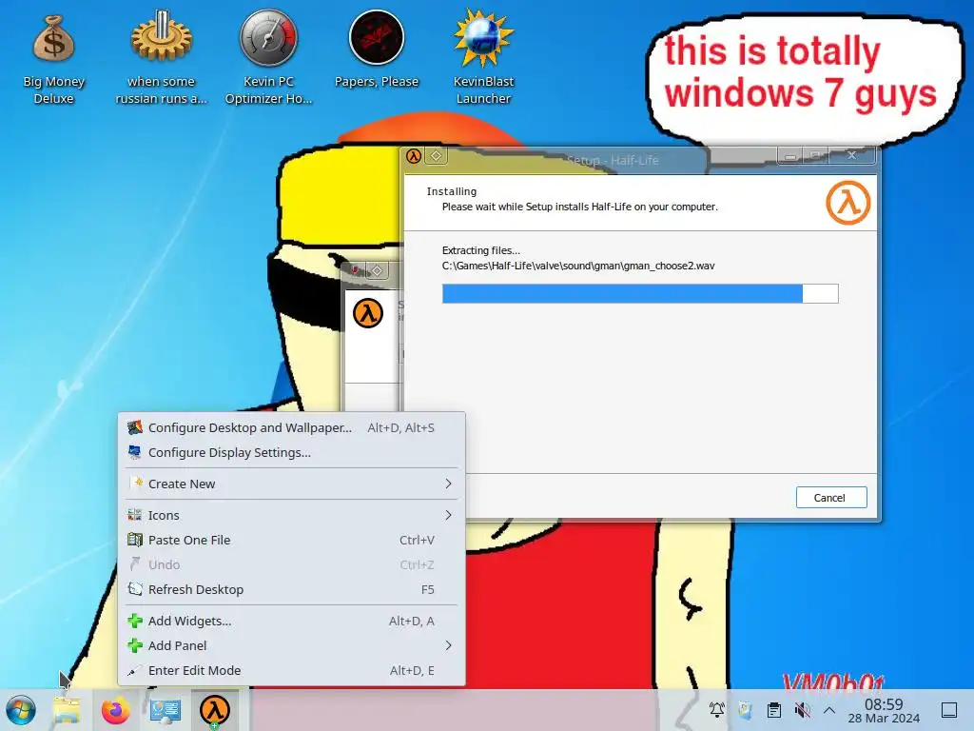Click the Half-Life lambda logo in installer header
Image resolution: width=974 pixels, height=731 pixels.
coord(847,203)
